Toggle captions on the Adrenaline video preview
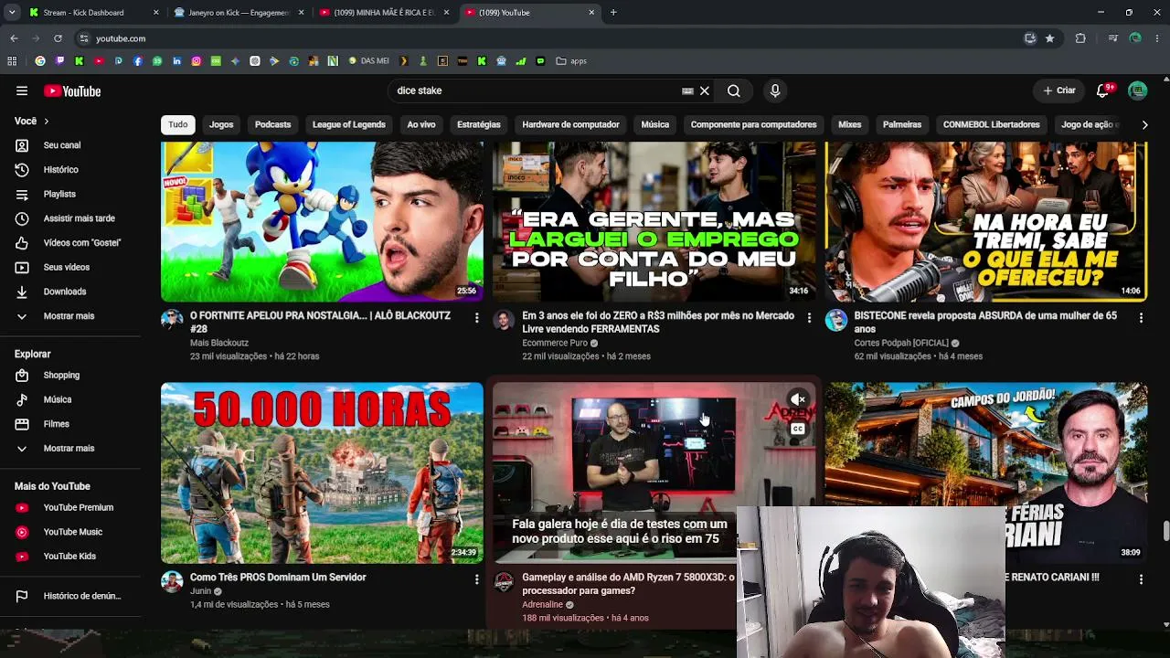Image resolution: width=1170 pixels, height=658 pixels. pyautogui.click(x=798, y=429)
